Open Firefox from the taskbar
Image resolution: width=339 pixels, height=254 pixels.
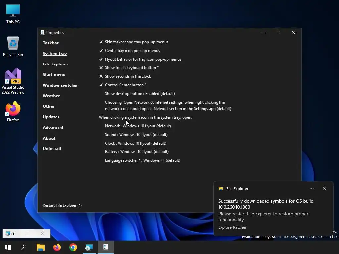[57, 247]
